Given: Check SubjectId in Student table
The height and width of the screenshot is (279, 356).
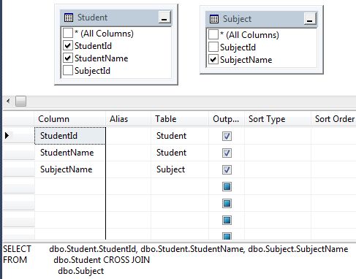Looking at the screenshot, I should (68, 70).
